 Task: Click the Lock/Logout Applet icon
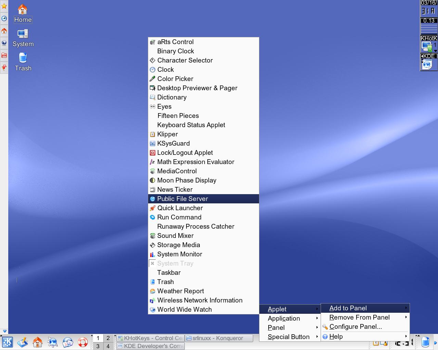click(x=153, y=153)
